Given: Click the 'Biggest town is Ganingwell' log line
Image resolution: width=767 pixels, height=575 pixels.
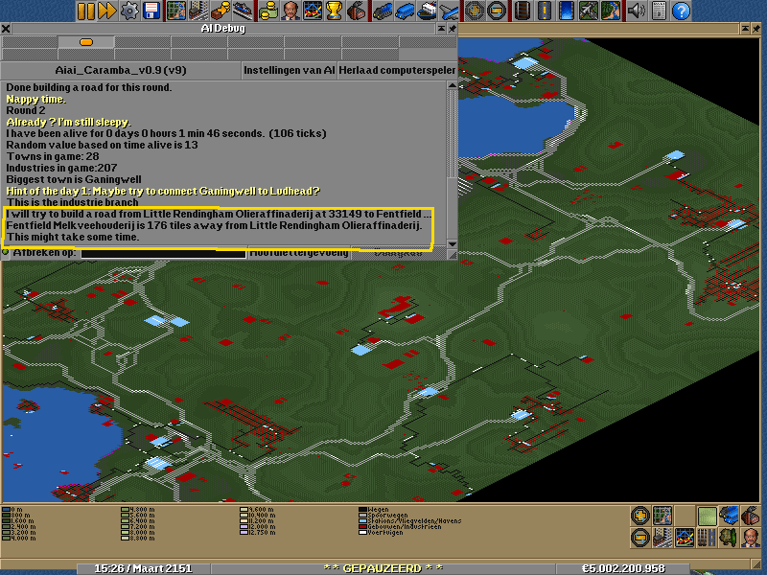Looking at the screenshot, I should click(x=74, y=179).
